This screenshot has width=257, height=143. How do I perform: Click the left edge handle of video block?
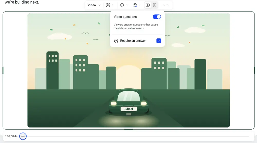[x=3, y=70]
